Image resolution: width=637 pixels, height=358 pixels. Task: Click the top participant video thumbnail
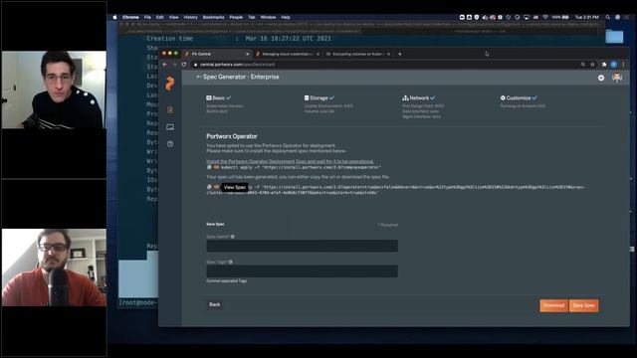[54, 89]
